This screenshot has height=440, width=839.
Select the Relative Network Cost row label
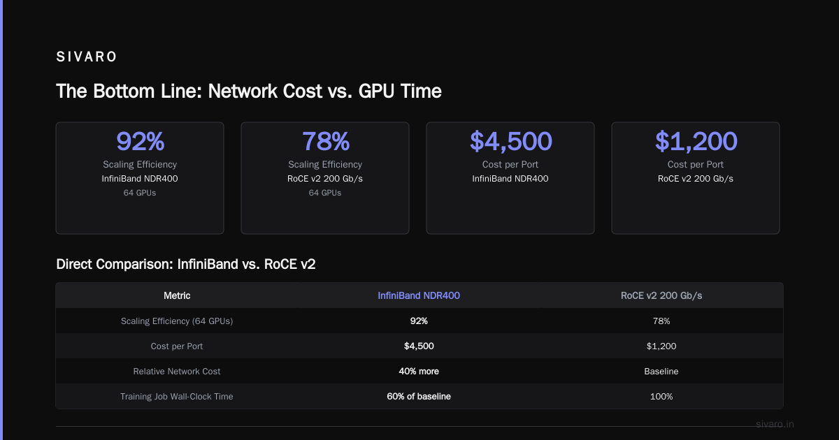[177, 372]
